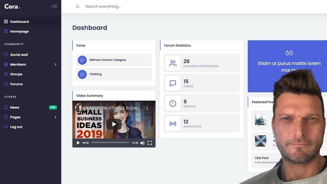
Task: Click the Members globe icon
Action: click(6, 64)
